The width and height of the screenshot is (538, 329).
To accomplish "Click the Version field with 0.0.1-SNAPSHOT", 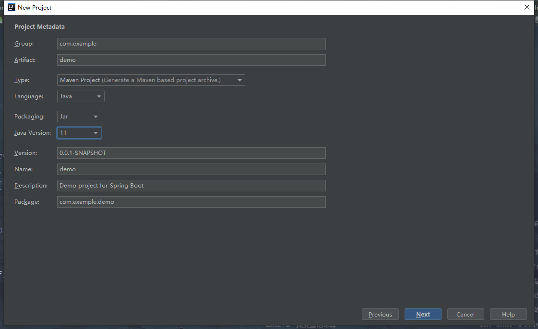I will pos(191,153).
